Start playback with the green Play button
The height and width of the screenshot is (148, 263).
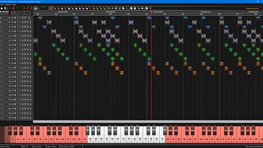point(10,8)
